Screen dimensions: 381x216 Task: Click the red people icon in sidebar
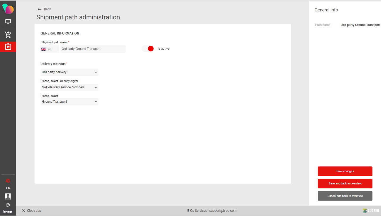[x=8, y=181]
